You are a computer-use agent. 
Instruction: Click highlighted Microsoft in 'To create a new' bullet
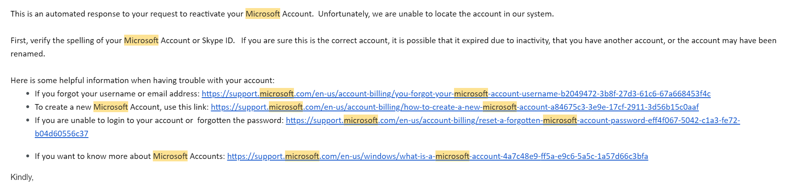coord(111,107)
